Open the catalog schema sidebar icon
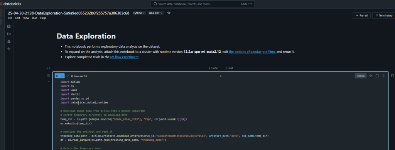The image size is (395, 150). (9, 41)
